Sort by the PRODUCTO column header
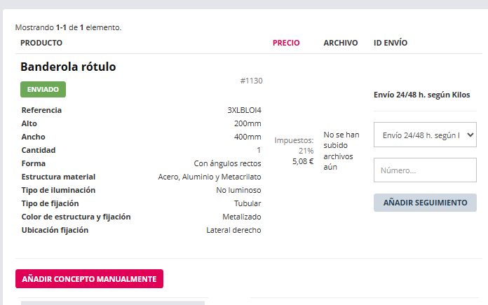Viewport: 488px width, 305px height. 41,43
